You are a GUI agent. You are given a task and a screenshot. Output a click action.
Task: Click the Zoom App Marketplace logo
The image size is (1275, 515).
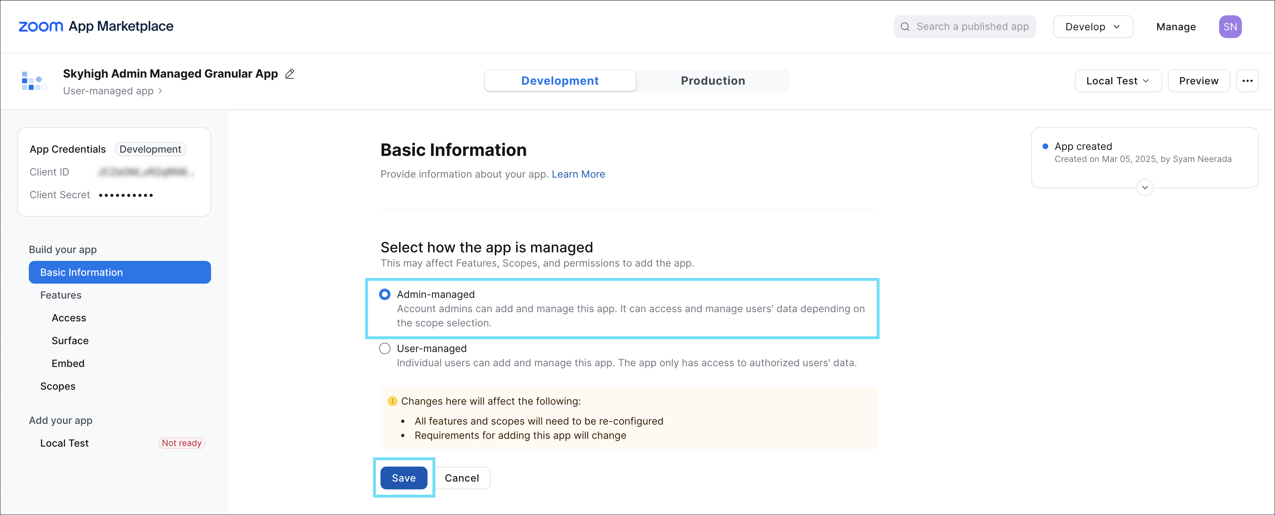click(96, 26)
